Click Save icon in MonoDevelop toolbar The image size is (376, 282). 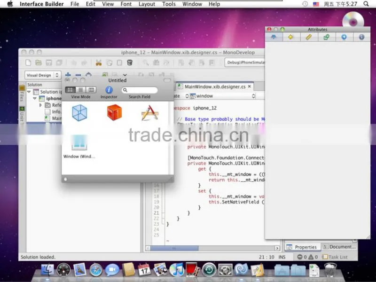[x=49, y=63]
